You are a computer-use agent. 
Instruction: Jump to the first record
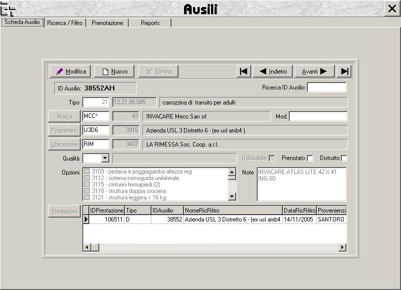click(x=244, y=71)
